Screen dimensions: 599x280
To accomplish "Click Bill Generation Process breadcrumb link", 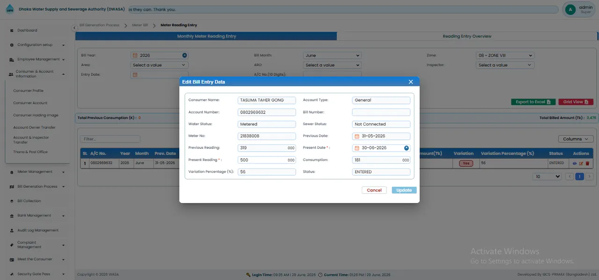I will coord(99,25).
